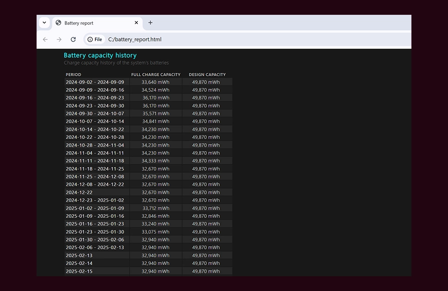Image resolution: width=448 pixels, height=291 pixels.
Task: Select the 33,640 mWh capacity cell
Action: [x=156, y=82]
